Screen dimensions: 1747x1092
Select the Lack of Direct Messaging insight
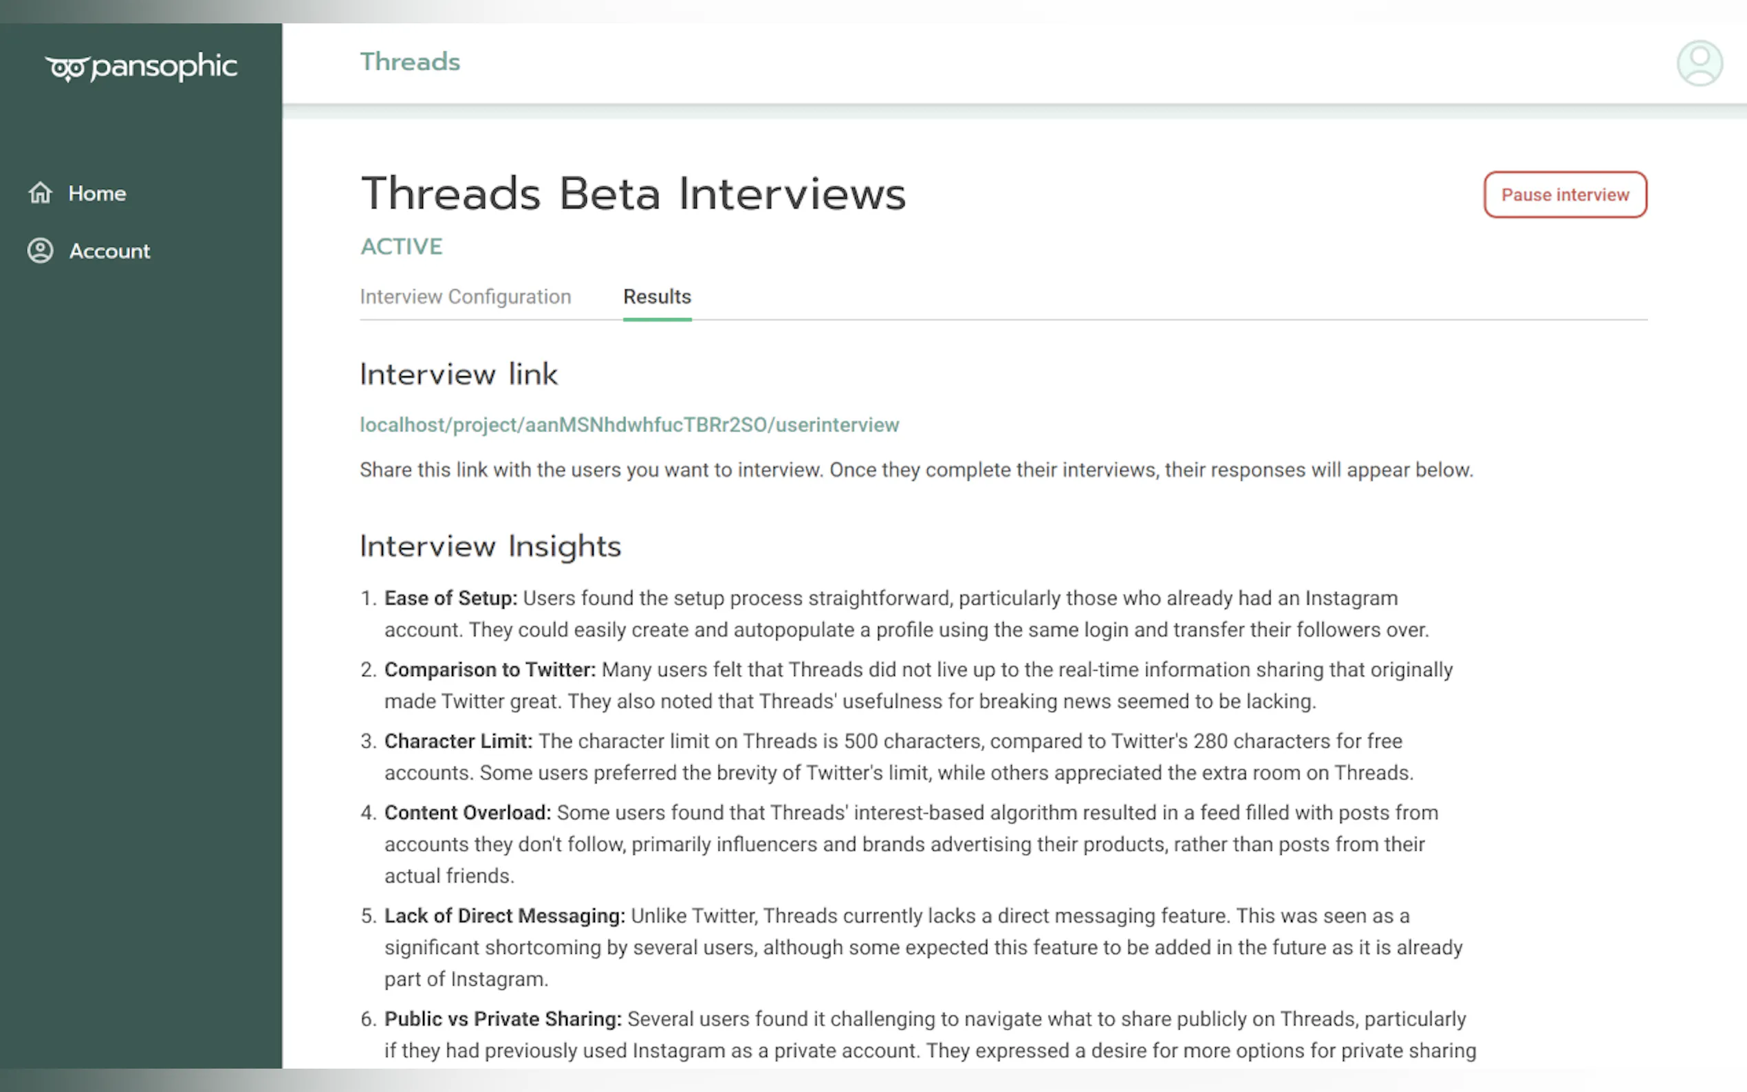click(504, 917)
